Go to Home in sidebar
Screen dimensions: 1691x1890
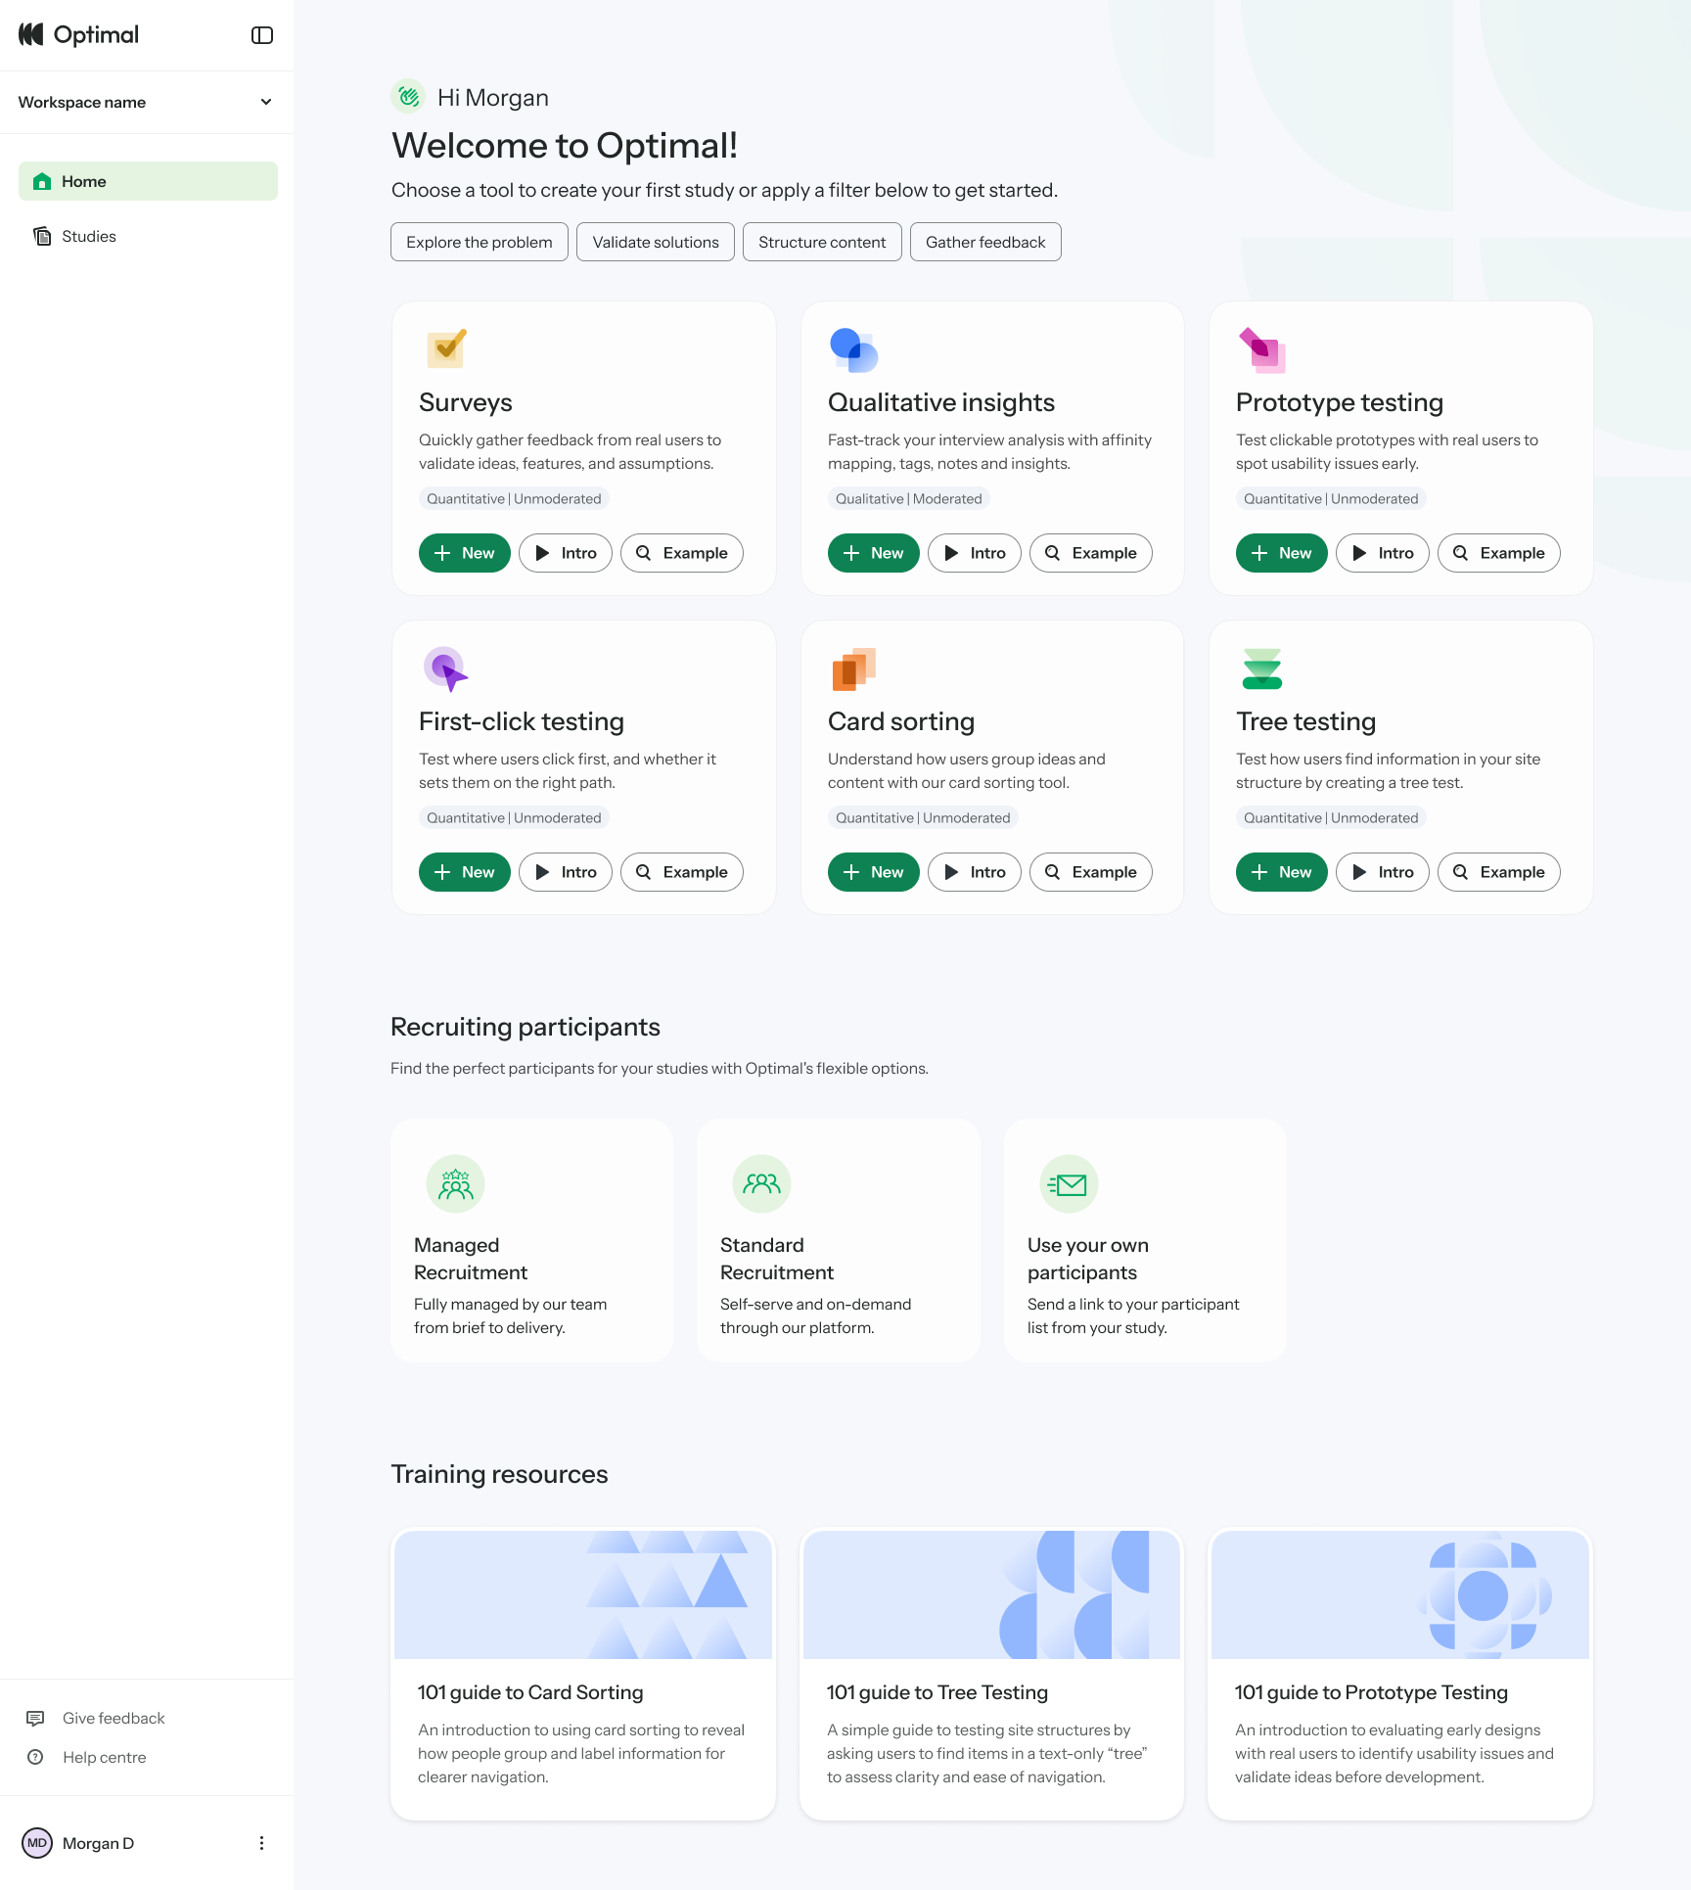click(x=148, y=181)
